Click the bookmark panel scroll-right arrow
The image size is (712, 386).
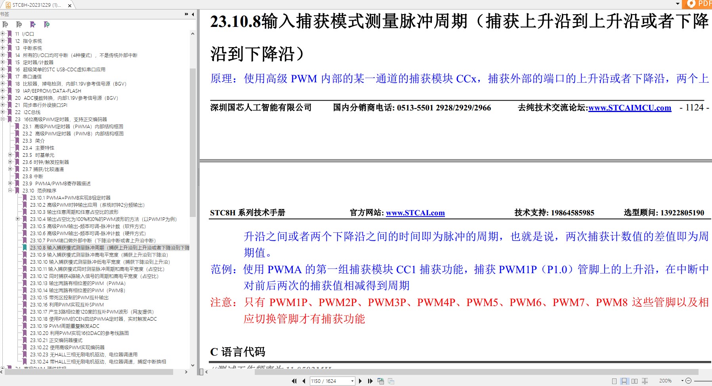pyautogui.click(x=186, y=372)
